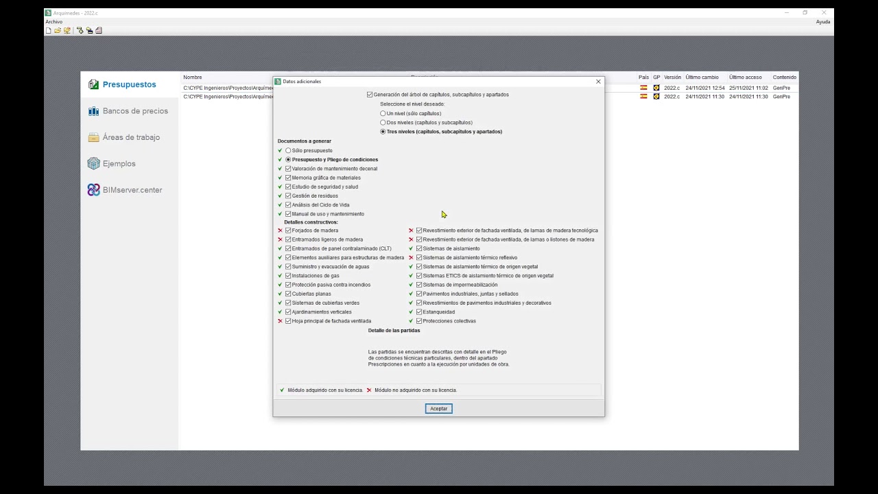The image size is (878, 494).
Task: Toggle Ajardinamientos verticales checkbox
Action: click(288, 312)
